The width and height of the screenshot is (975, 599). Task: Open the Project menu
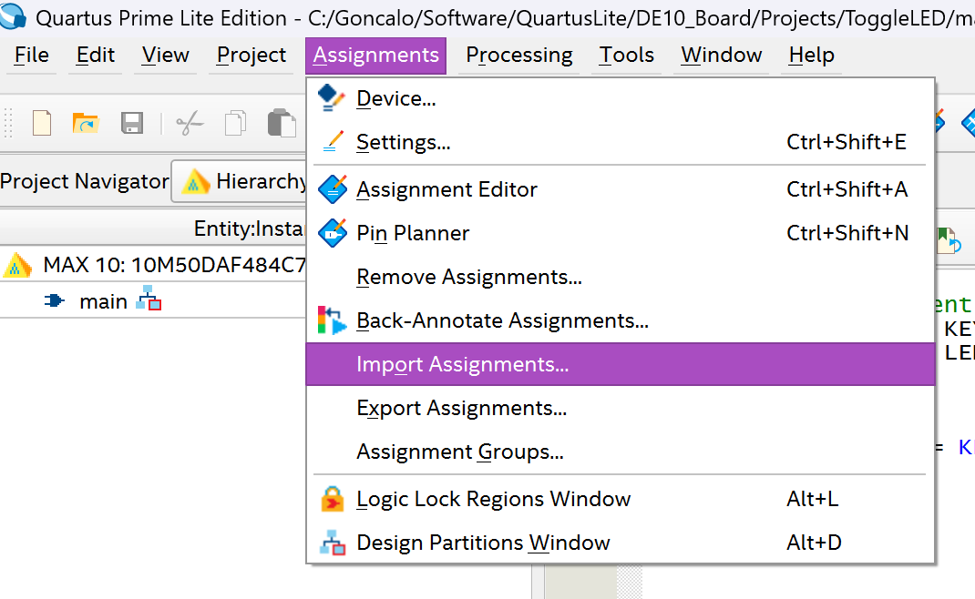point(251,56)
